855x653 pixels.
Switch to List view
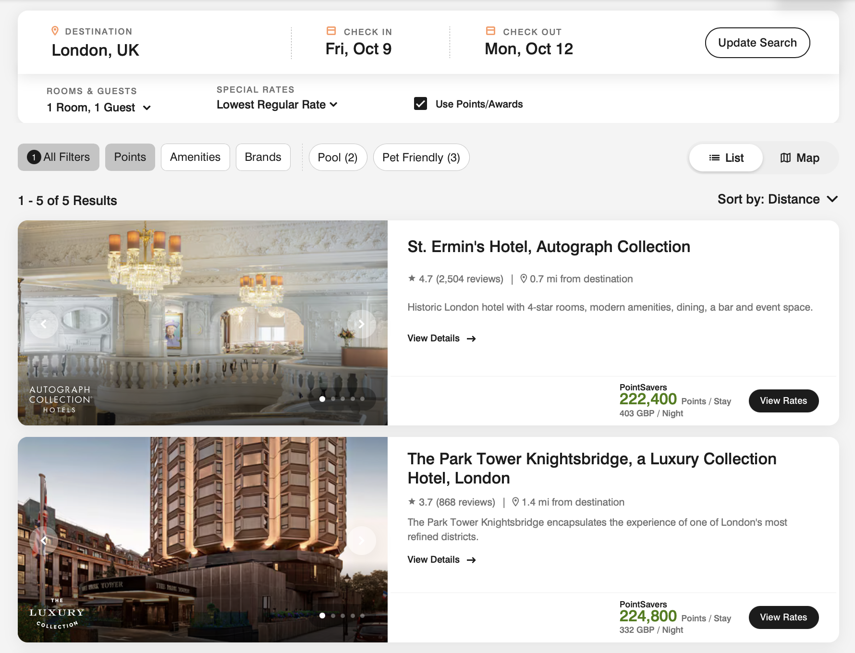click(x=726, y=157)
